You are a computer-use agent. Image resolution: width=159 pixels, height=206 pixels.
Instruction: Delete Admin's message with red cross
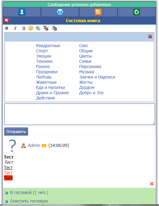click(152, 184)
